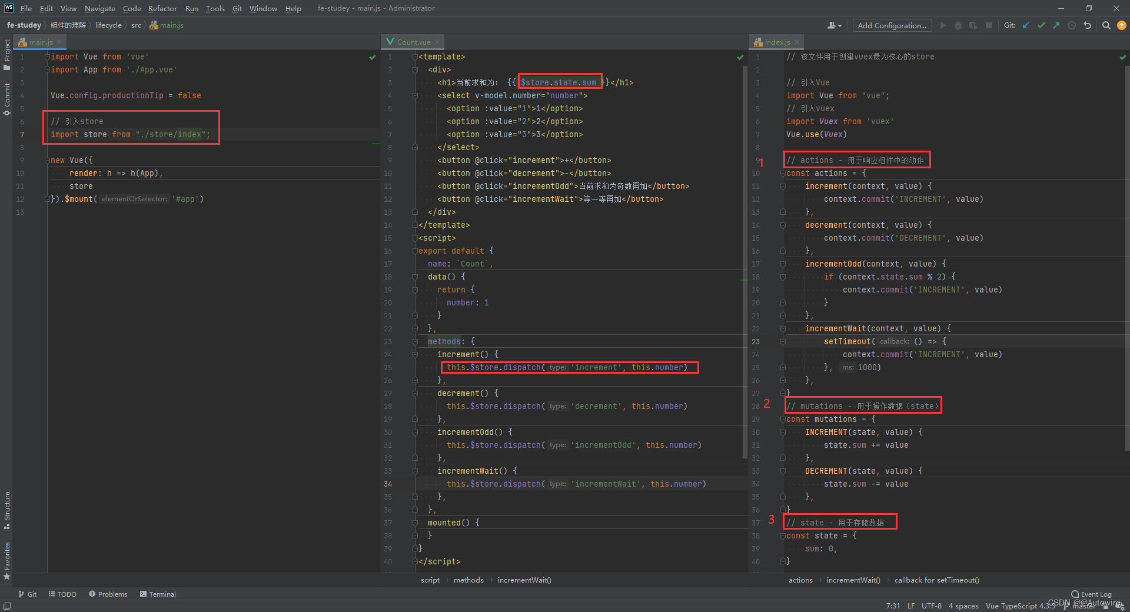The height and width of the screenshot is (612, 1130).
Task: Collapse const state fold in index.js
Action: pyautogui.click(x=783, y=536)
